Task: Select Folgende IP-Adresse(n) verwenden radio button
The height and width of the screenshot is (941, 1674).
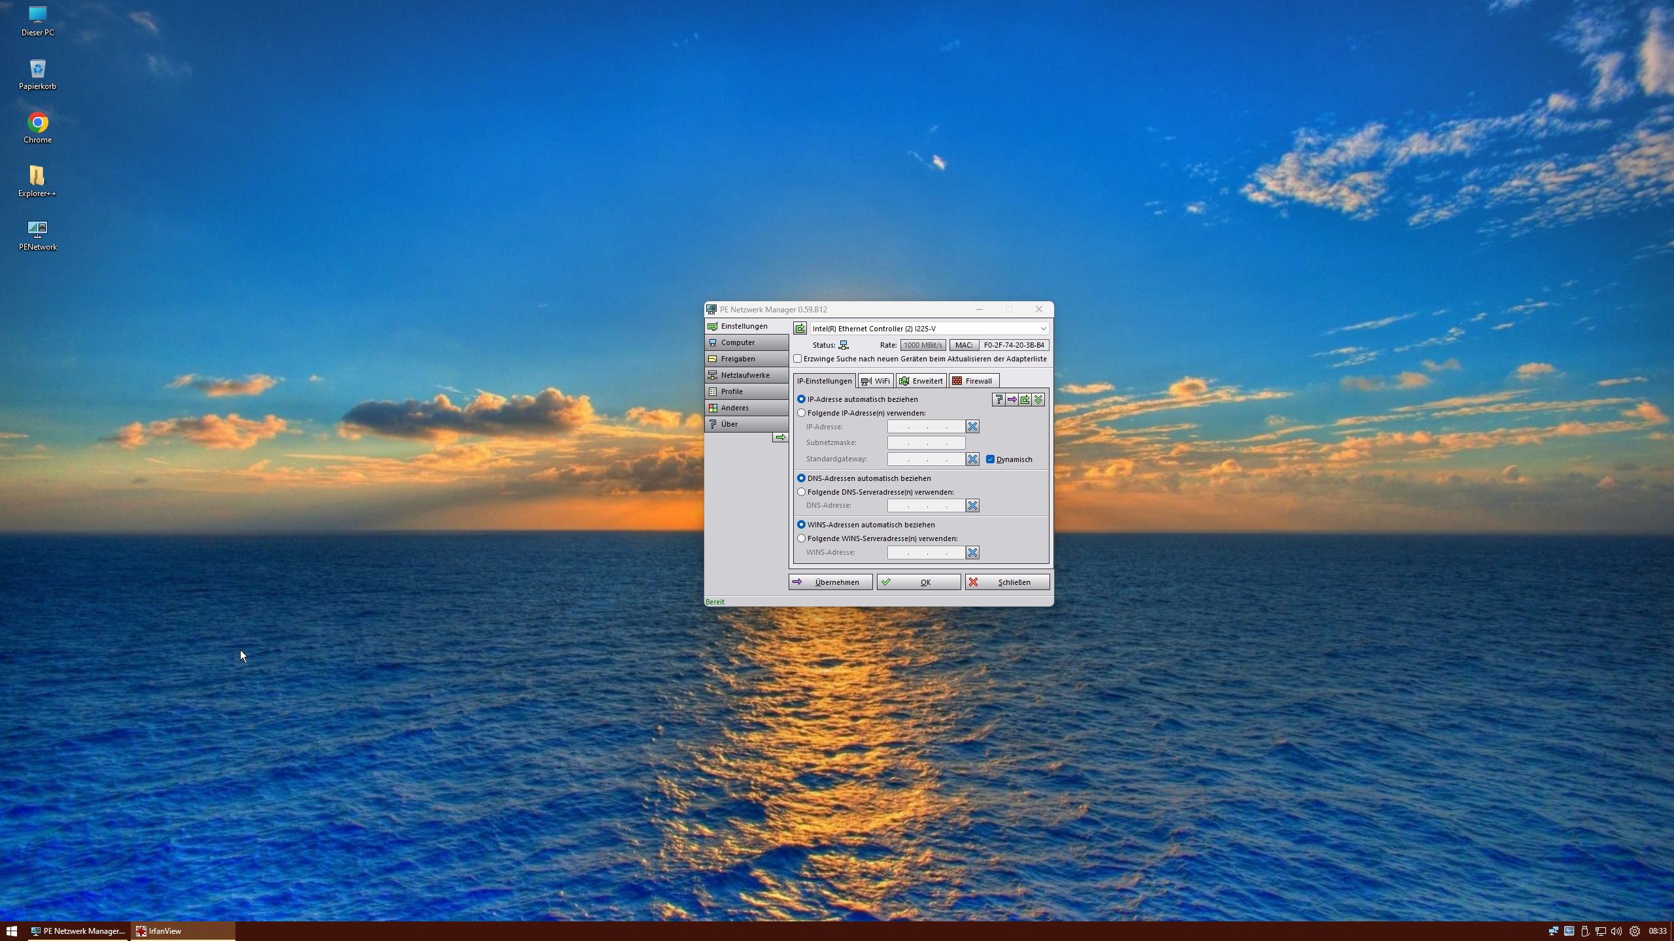Action: click(801, 413)
